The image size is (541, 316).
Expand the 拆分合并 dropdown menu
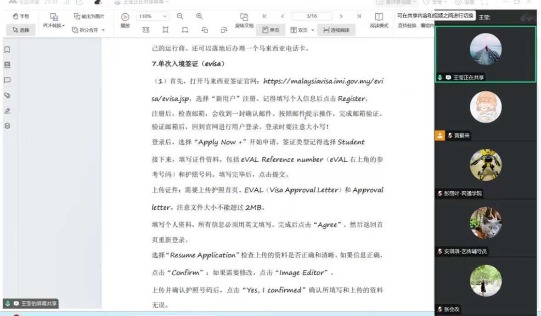tap(89, 30)
